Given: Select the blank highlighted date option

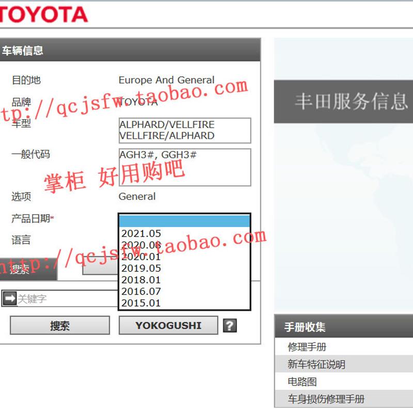Looking at the screenshot, I should [x=184, y=221].
